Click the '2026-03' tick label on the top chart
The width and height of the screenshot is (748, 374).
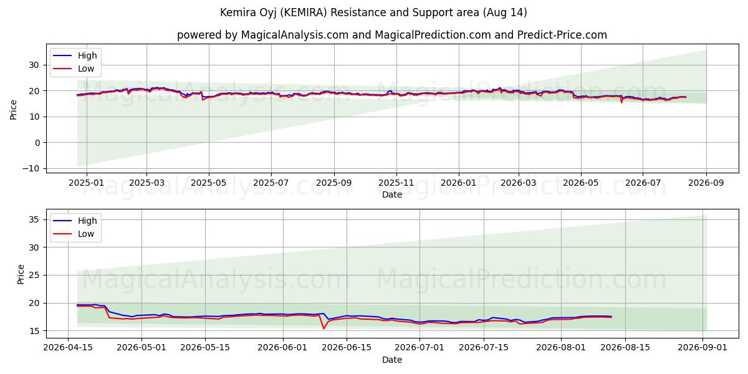click(519, 183)
